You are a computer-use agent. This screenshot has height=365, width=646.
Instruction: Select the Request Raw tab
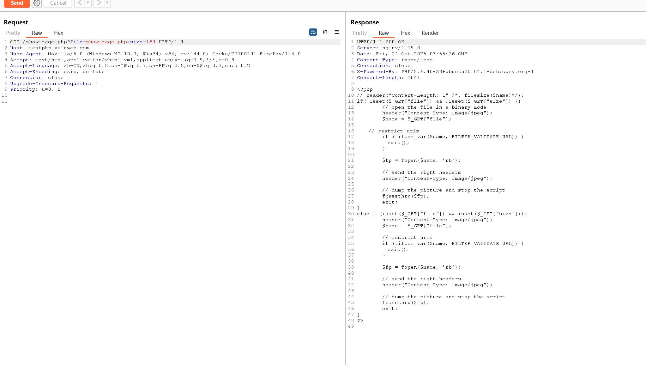click(37, 33)
